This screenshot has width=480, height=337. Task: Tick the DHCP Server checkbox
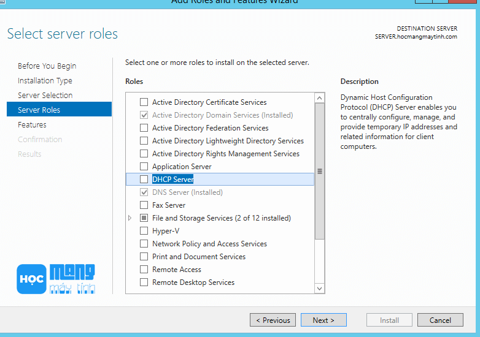pyautogui.click(x=144, y=179)
